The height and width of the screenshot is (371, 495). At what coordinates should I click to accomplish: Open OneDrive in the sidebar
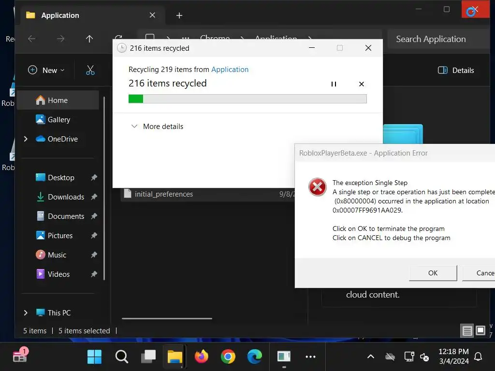62,139
